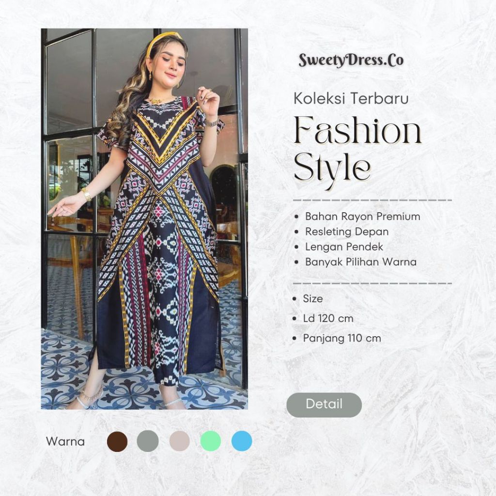The height and width of the screenshot is (496, 496).
Task: Click the Size bullet label
Action: (313, 298)
